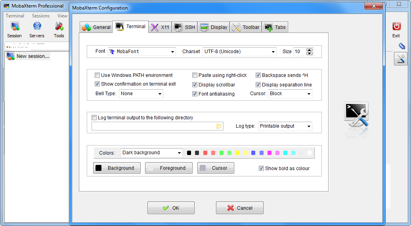Toggle Display scrollbar checkbox
Image resolution: width=411 pixels, height=226 pixels.
click(x=195, y=85)
